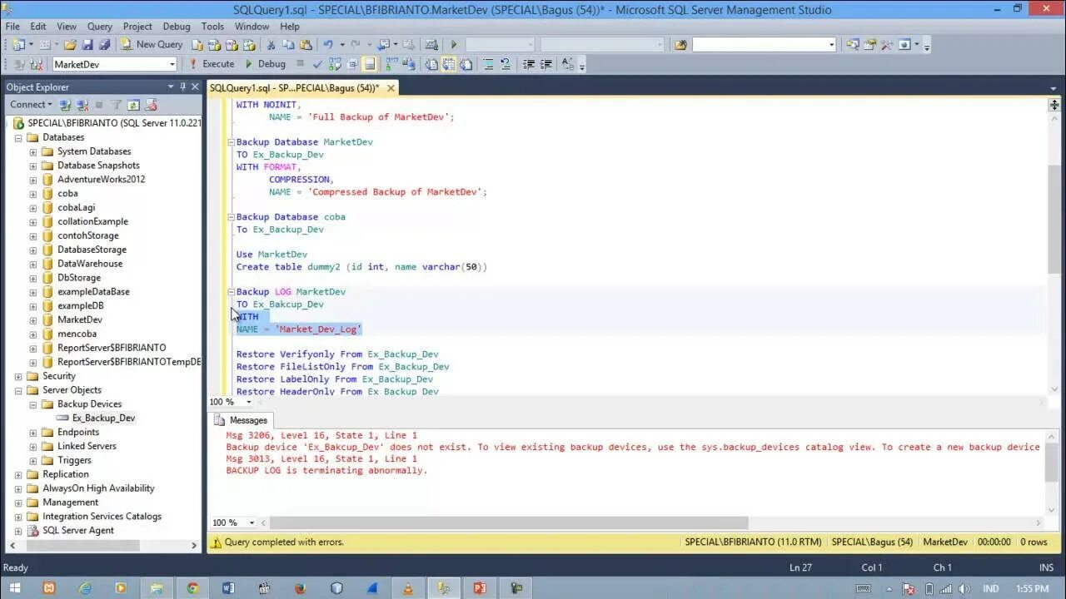
Task: Click the 'Market_Dev_Log' string in the editor
Action: (x=317, y=329)
